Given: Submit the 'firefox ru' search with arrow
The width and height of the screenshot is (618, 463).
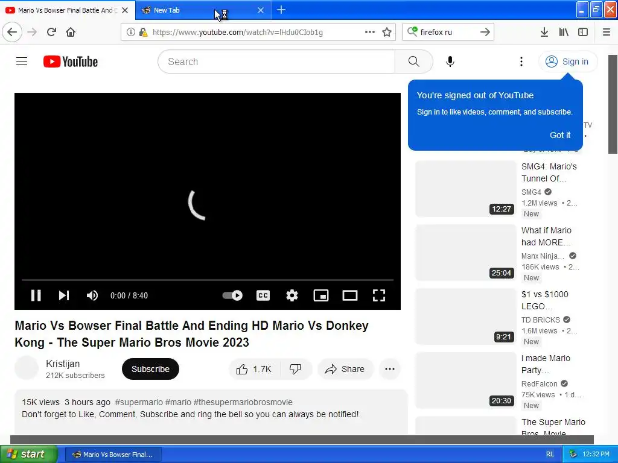Looking at the screenshot, I should click(485, 32).
